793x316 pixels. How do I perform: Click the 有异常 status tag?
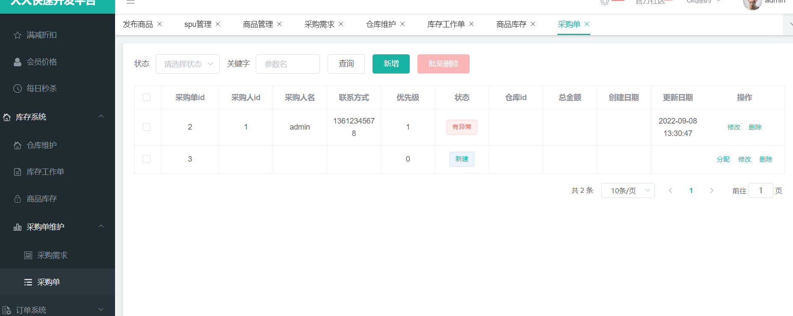coord(462,127)
